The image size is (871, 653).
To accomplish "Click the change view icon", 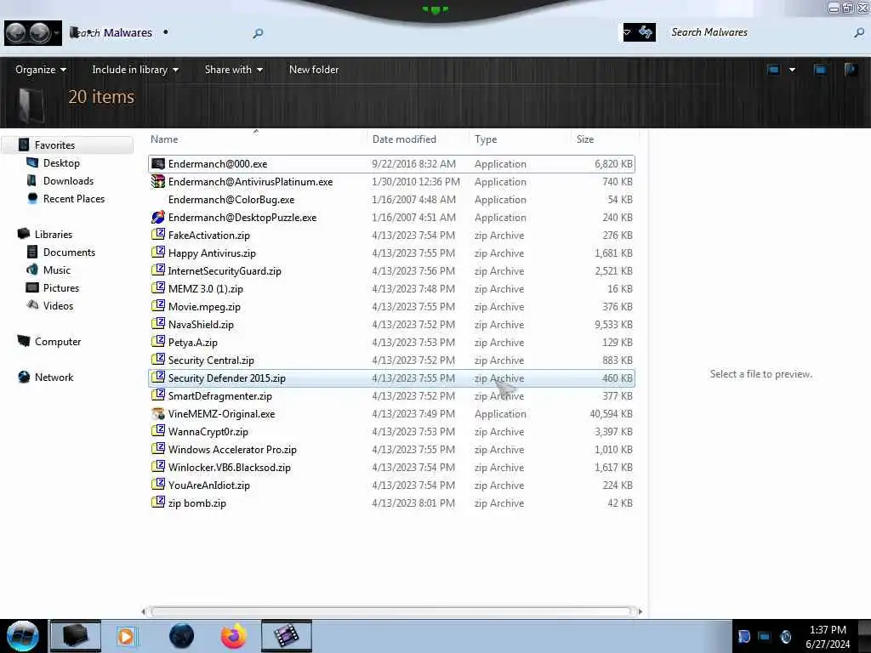I will (773, 70).
